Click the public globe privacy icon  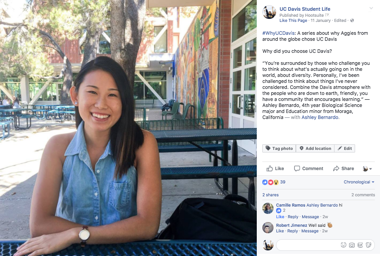point(352,20)
